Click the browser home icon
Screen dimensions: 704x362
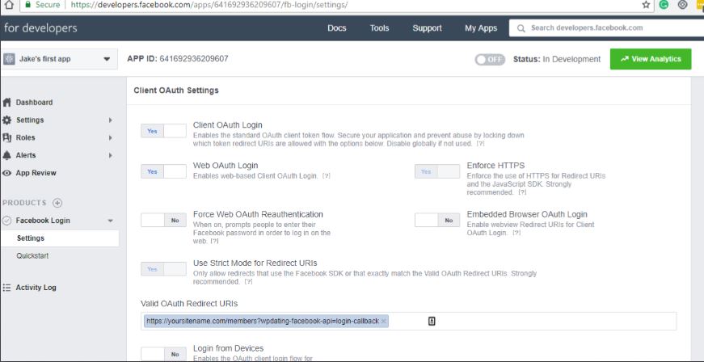pyautogui.click(x=8, y=5)
